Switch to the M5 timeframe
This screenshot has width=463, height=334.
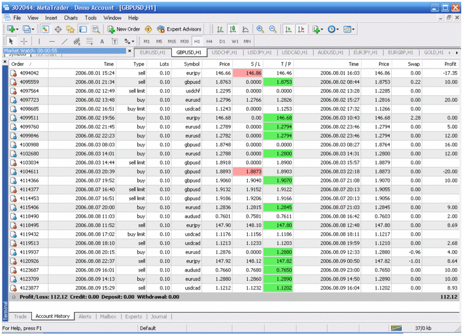tap(159, 41)
